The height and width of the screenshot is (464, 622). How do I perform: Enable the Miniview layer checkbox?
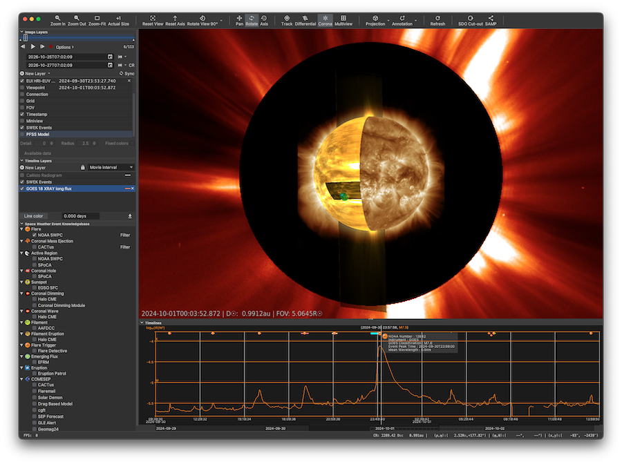[x=22, y=121]
